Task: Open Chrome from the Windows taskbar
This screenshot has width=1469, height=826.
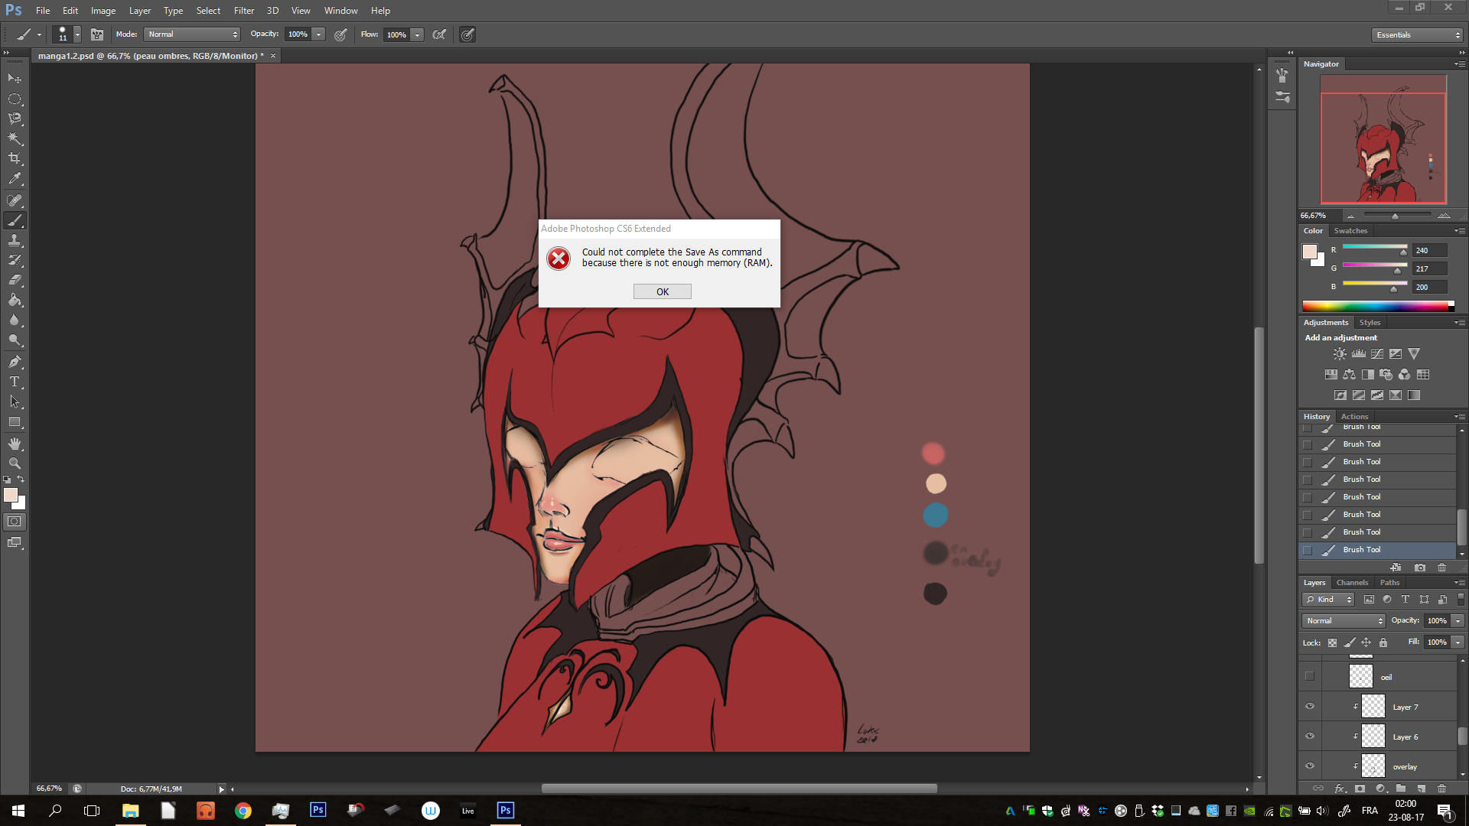Action: click(243, 811)
